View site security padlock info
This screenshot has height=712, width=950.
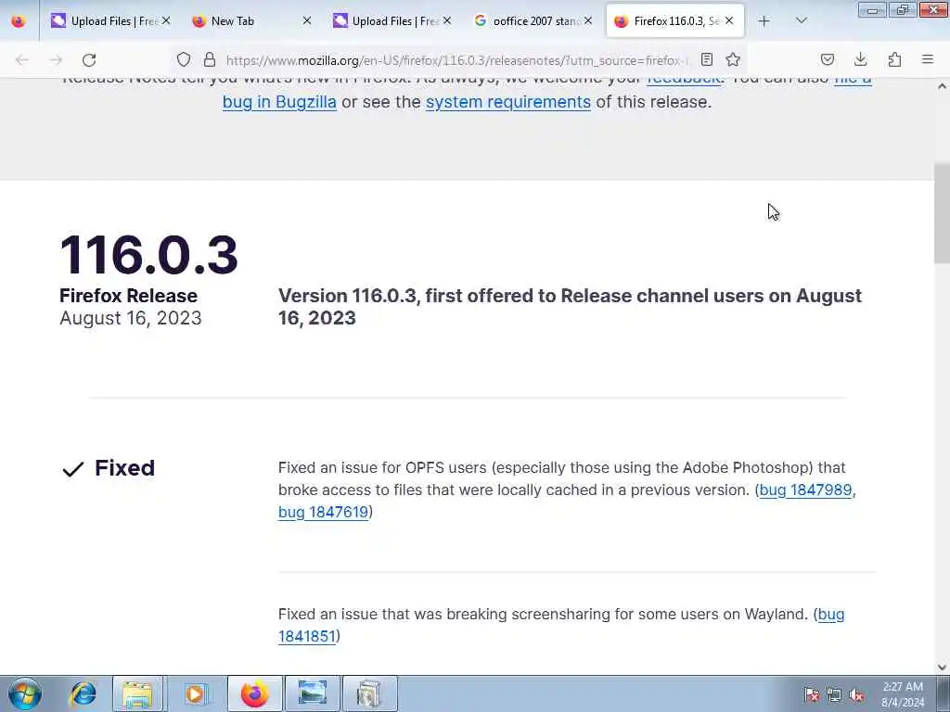point(209,59)
